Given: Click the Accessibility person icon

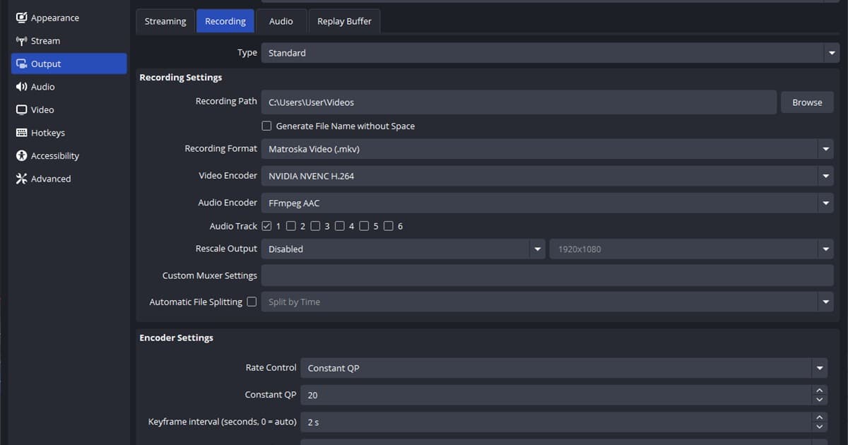Looking at the screenshot, I should pyautogui.click(x=21, y=155).
